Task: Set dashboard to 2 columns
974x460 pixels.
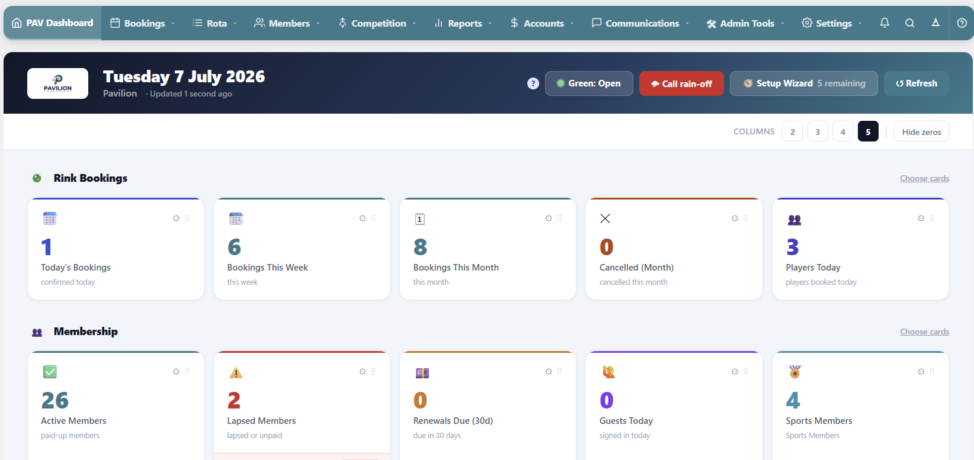Action: pyautogui.click(x=792, y=131)
